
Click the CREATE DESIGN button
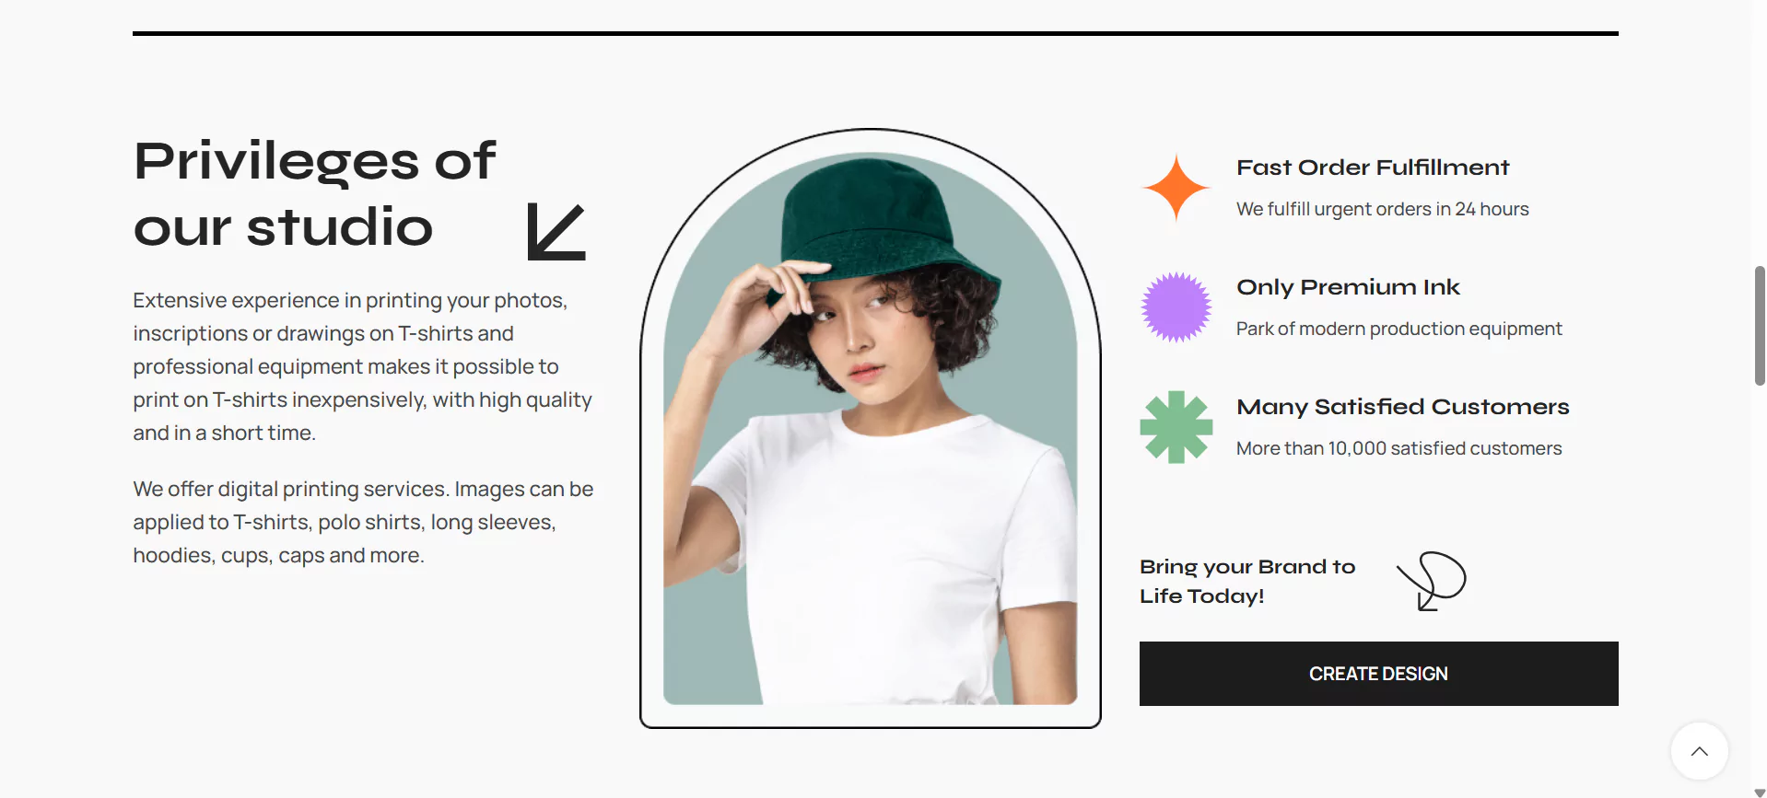[1378, 674]
